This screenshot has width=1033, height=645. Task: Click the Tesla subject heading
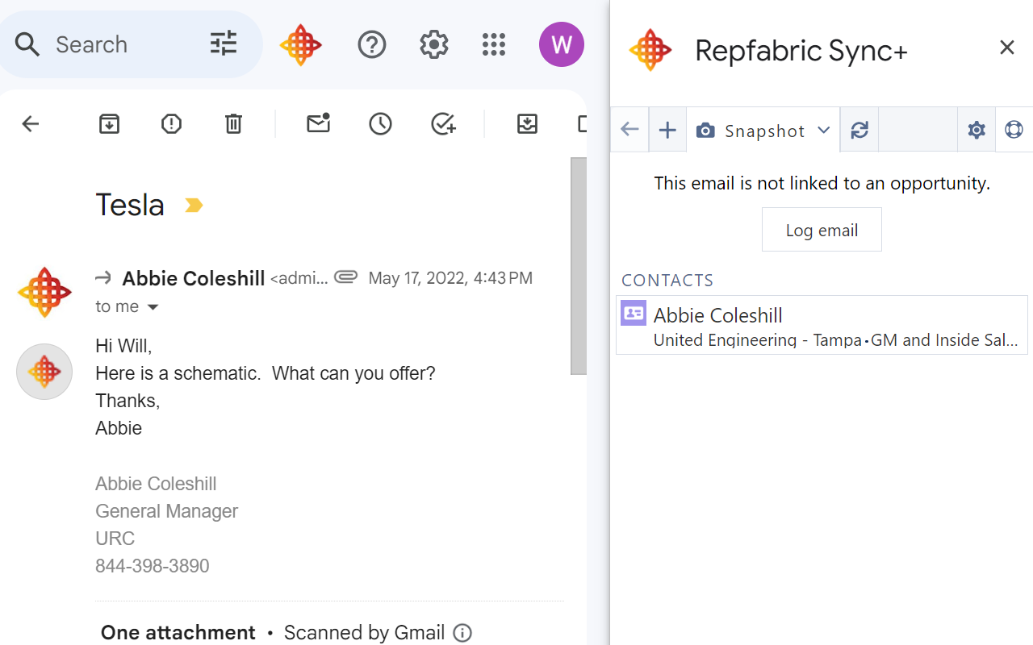point(130,205)
